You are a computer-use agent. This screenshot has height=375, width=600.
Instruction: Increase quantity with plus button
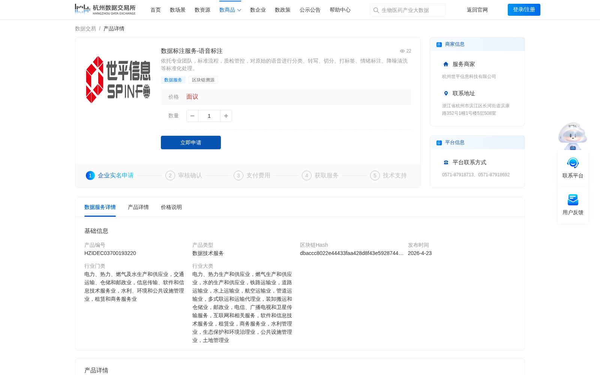[226, 116]
